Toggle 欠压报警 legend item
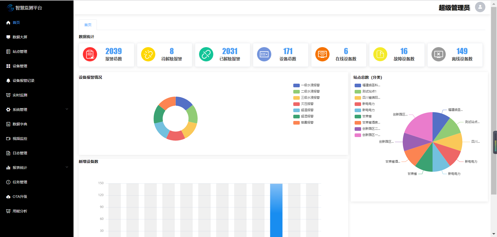The width and height of the screenshot is (497, 237). [x=303, y=104]
